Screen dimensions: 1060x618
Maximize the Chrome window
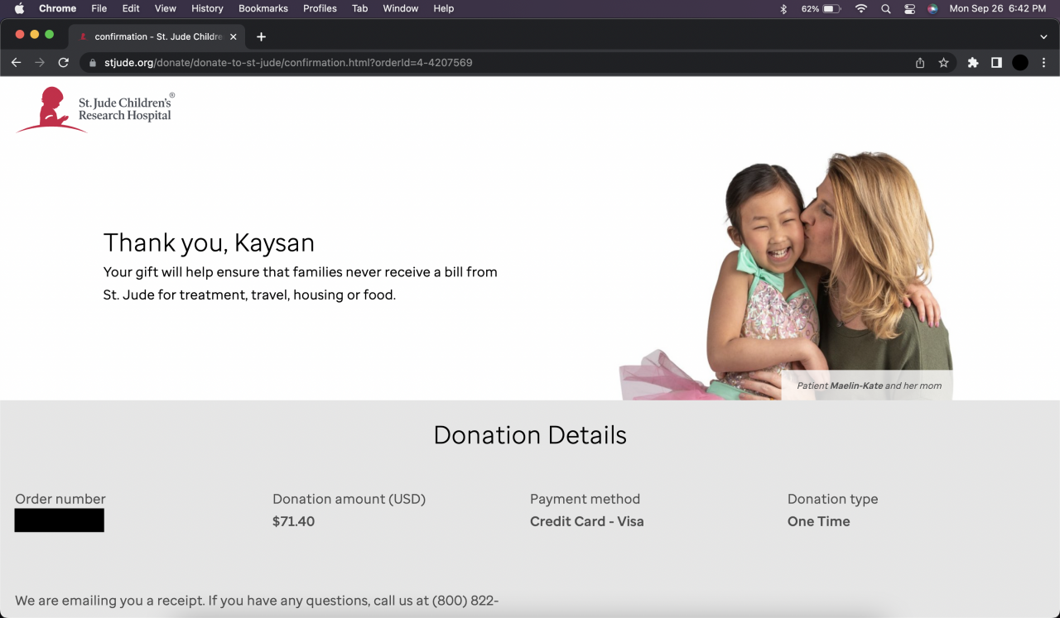tap(50, 35)
